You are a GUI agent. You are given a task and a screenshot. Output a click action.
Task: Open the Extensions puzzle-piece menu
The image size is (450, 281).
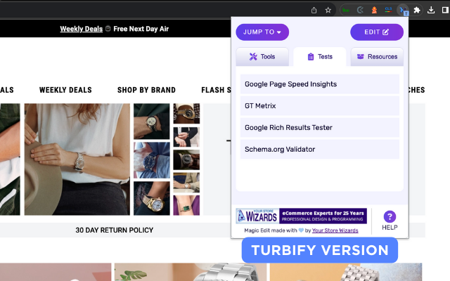click(x=417, y=11)
